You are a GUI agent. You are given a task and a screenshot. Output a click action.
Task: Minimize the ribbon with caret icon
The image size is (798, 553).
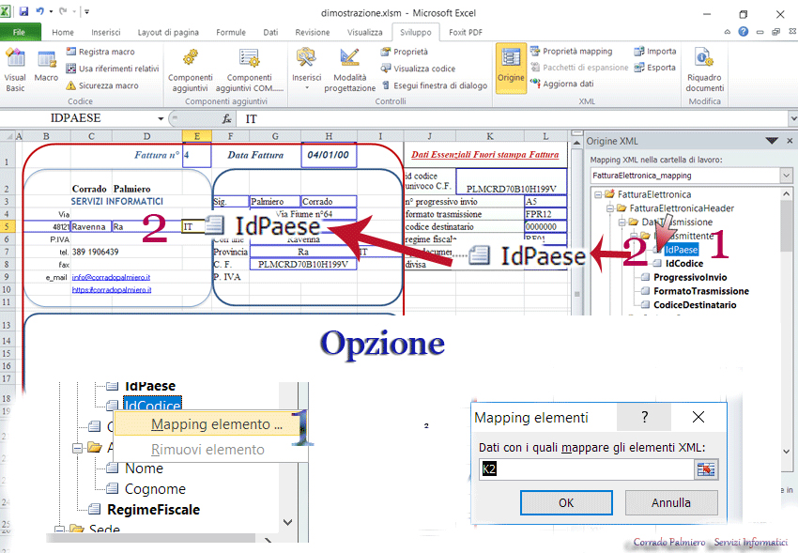pos(728,32)
